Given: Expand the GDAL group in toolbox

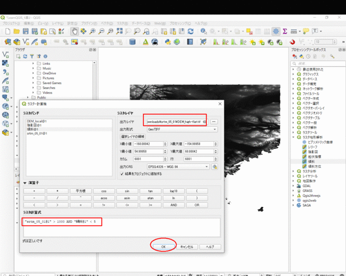Looking at the screenshot, I should point(294,186).
